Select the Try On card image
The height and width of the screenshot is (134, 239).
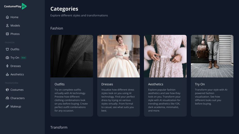coord(212,56)
